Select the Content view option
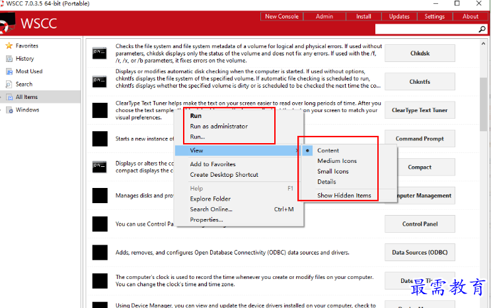 pos(328,150)
